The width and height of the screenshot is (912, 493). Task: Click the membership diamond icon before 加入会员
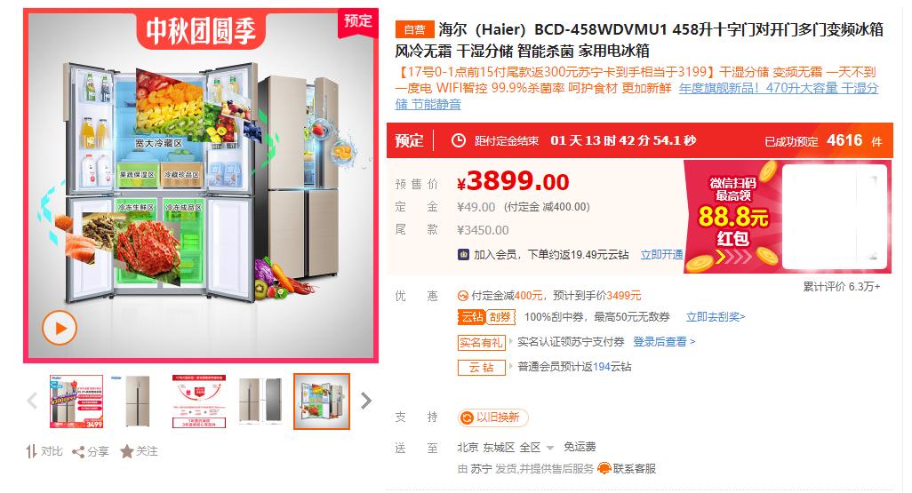click(464, 255)
